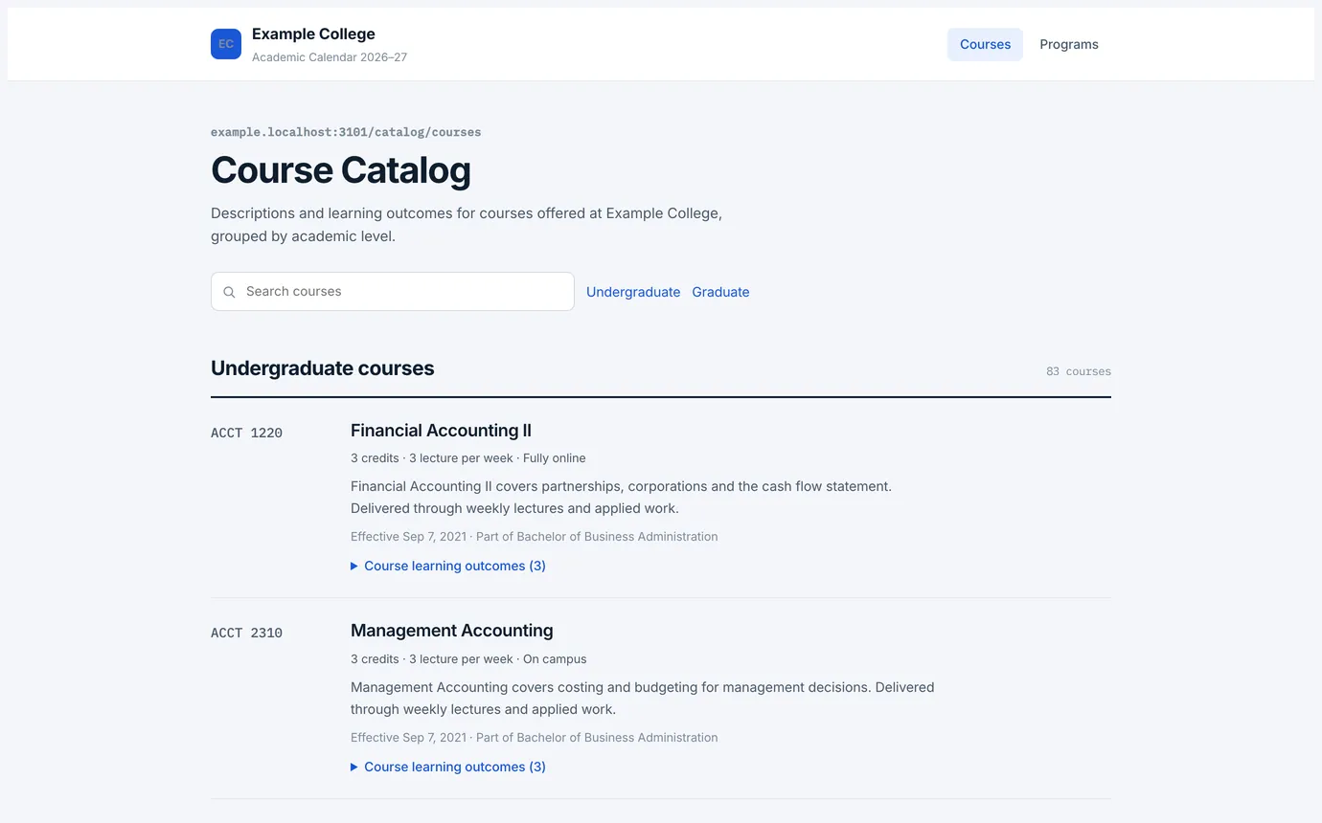Select the Financial Accounting II course title
The width and height of the screenshot is (1322, 823).
[x=441, y=431]
